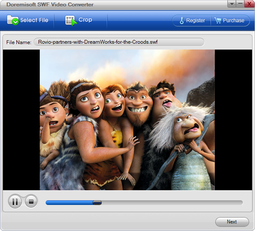Click the Purchase shopping cart icon
The width and height of the screenshot is (255, 231).
218,20
